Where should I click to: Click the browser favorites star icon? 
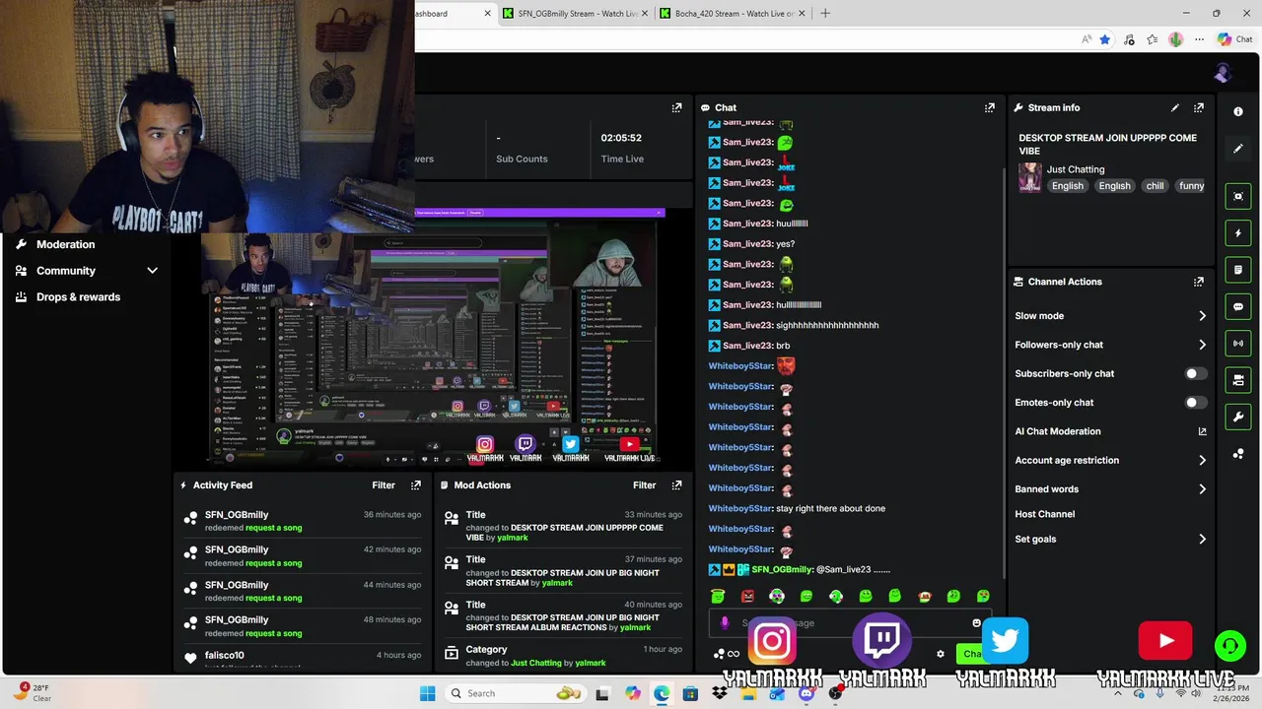pos(1105,39)
